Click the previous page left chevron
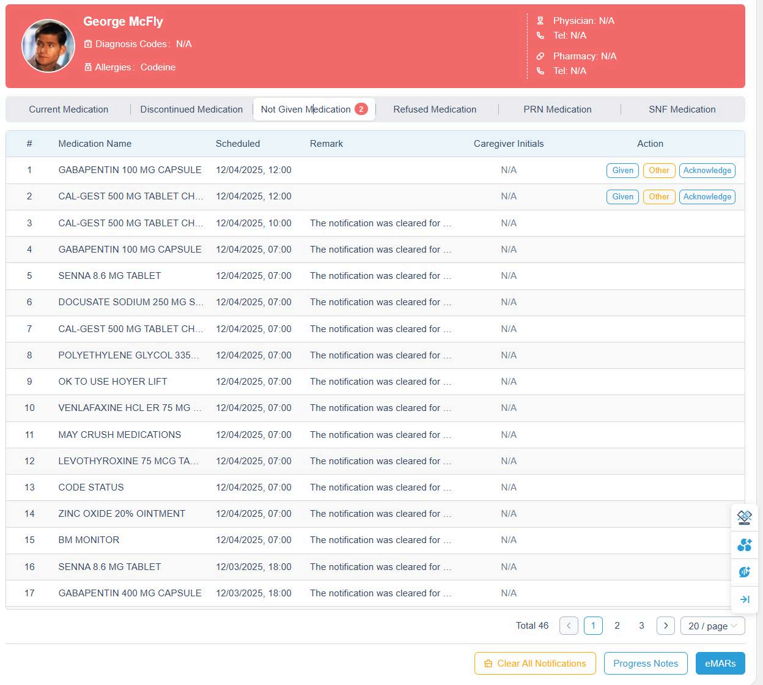This screenshot has height=685, width=763. [569, 626]
